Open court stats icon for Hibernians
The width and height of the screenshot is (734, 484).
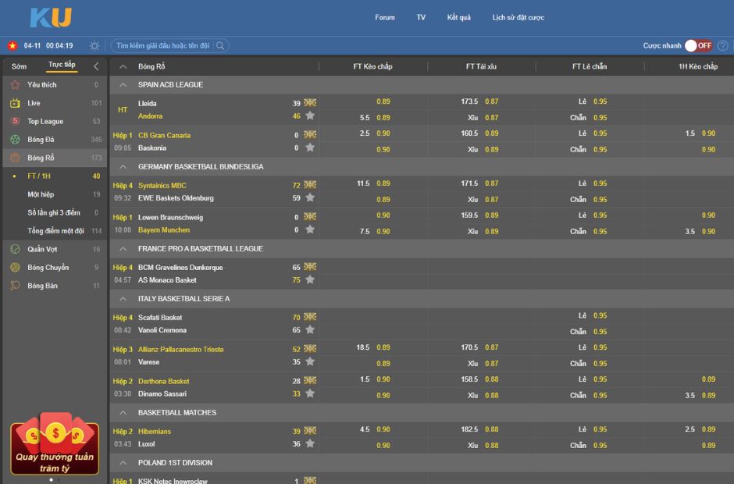(310, 430)
